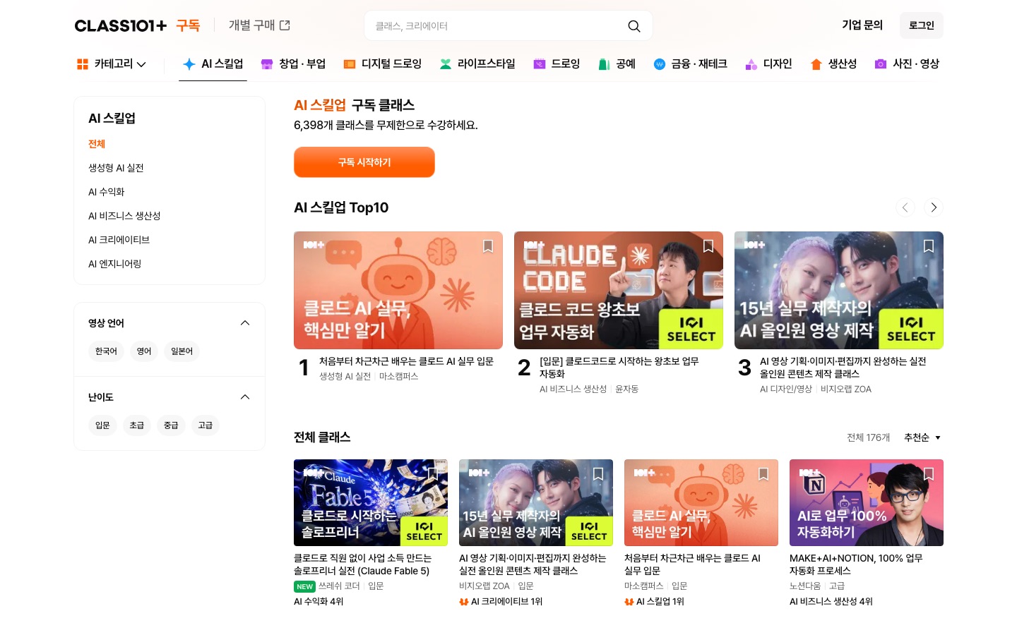Click the 라이프스타일 icon
The width and height of the screenshot is (1017, 635).
pos(446,64)
